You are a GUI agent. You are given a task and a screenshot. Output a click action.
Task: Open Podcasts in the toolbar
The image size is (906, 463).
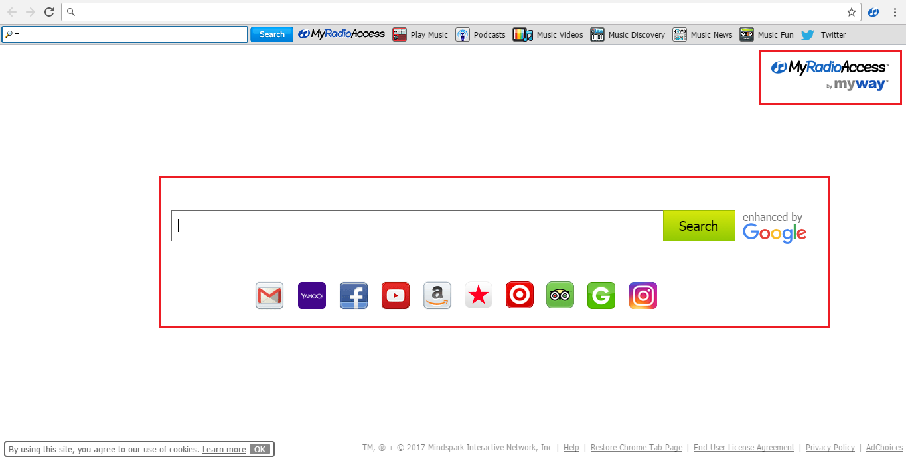tap(481, 34)
